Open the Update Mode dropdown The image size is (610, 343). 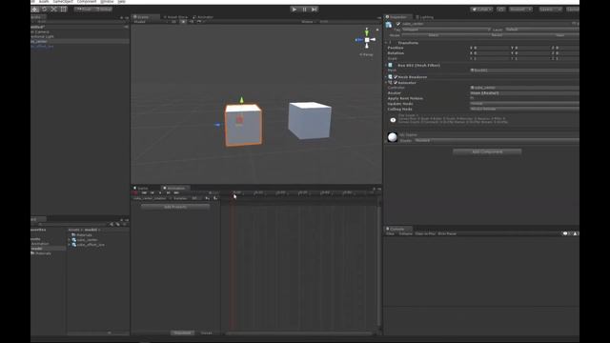point(524,104)
